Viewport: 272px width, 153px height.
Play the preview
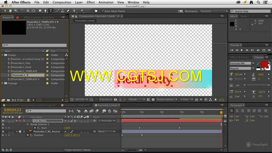coord(242,50)
